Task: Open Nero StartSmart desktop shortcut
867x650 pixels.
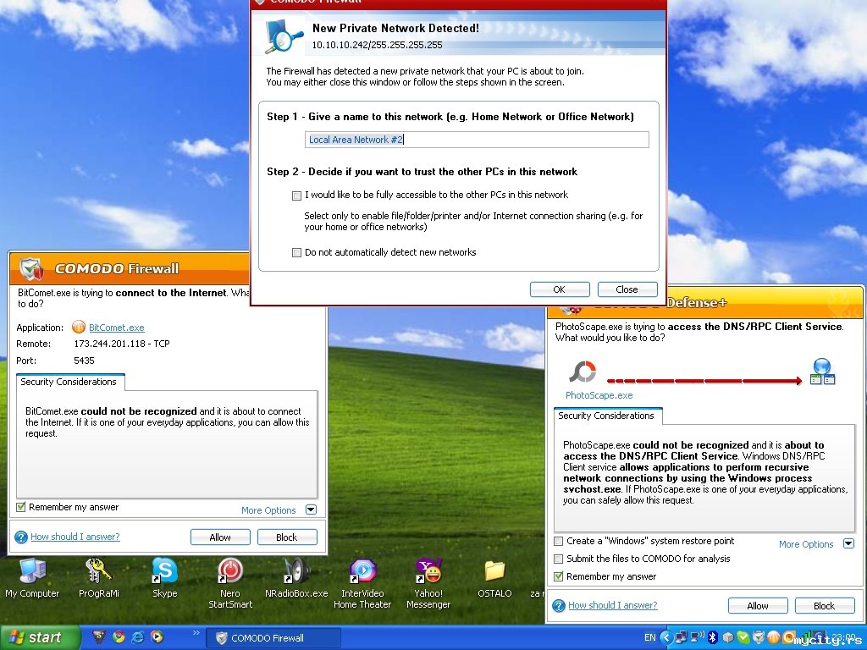Action: tap(230, 583)
